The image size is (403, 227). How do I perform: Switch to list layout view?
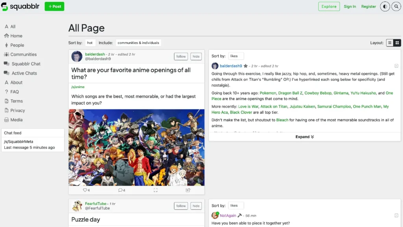click(x=390, y=43)
